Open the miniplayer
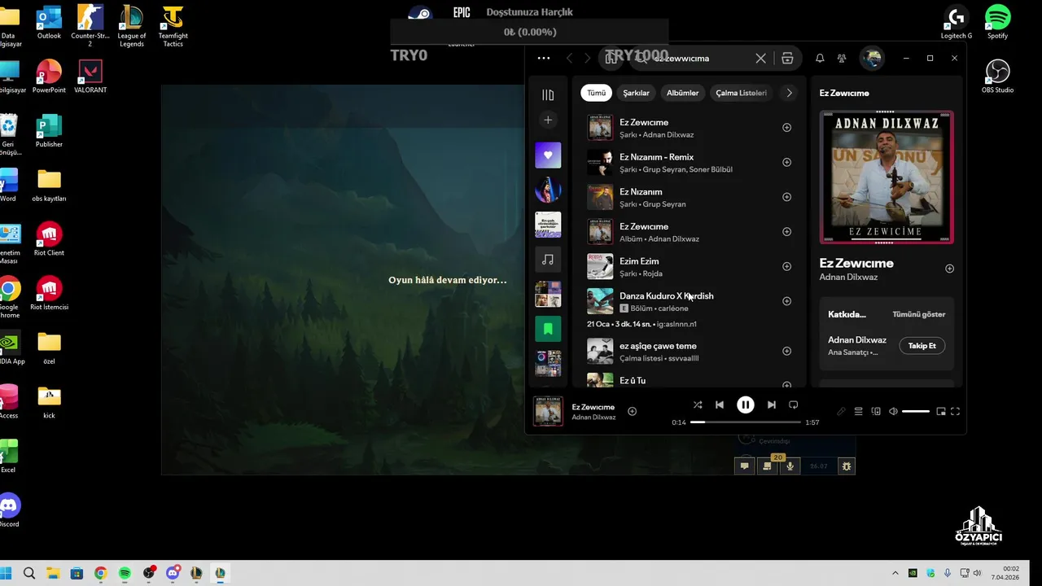The height and width of the screenshot is (586, 1042). click(941, 412)
